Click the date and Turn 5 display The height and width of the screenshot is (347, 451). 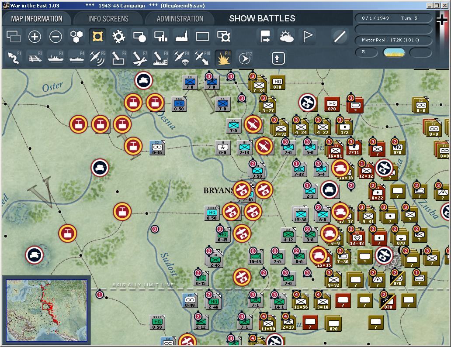pos(393,18)
